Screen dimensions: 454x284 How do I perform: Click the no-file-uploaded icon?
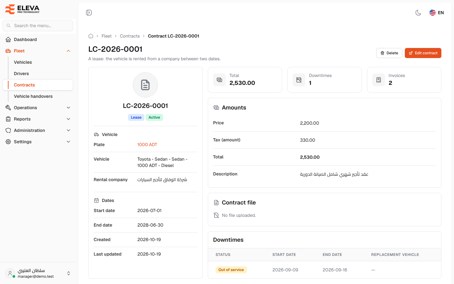point(216,215)
